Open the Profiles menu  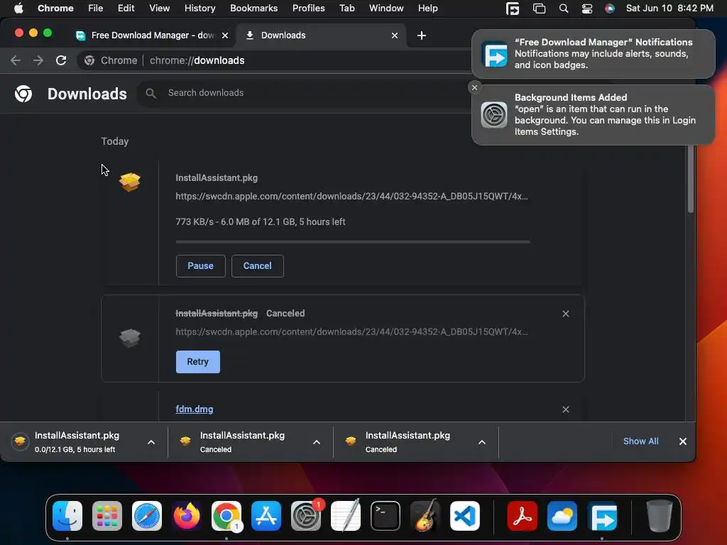click(308, 9)
